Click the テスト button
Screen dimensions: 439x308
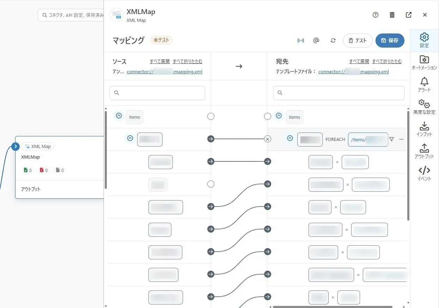pos(358,41)
